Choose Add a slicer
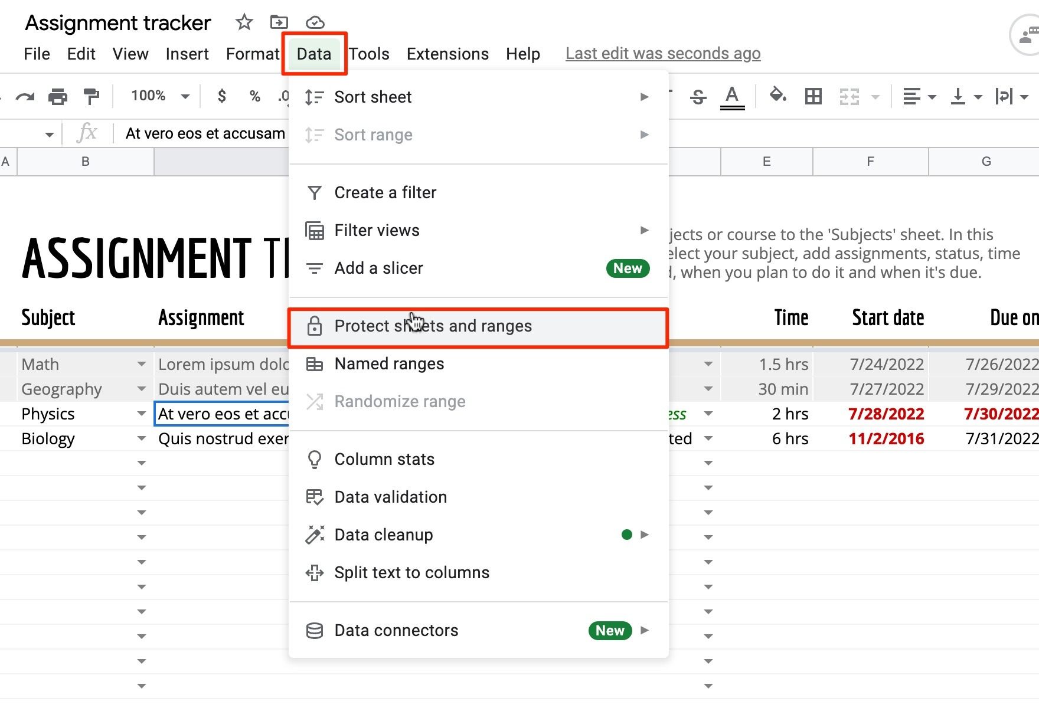 (x=478, y=268)
